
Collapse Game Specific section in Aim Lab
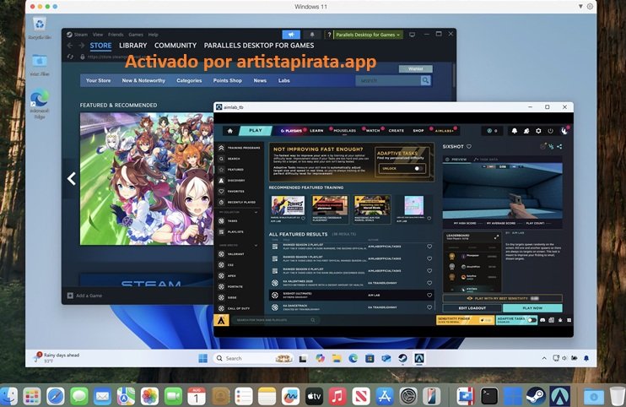point(256,245)
